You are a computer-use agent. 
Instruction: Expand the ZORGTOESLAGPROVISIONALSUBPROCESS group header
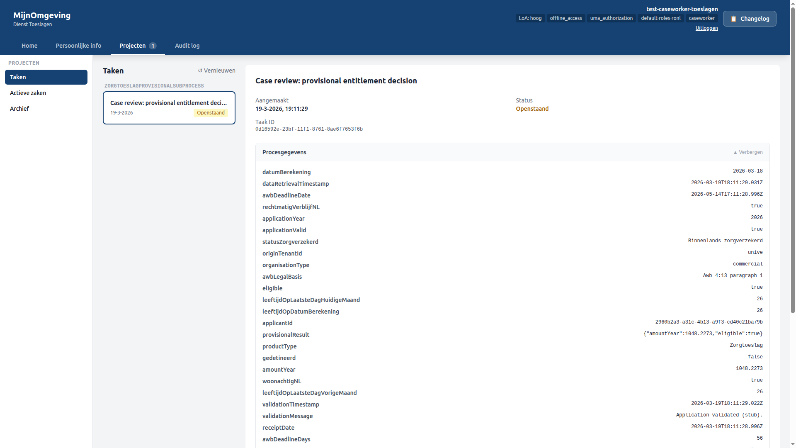pyautogui.click(x=154, y=85)
